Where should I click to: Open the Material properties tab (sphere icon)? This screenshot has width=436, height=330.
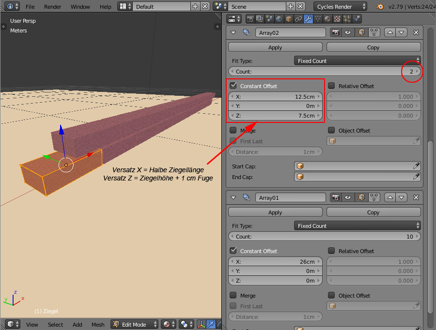(x=327, y=19)
